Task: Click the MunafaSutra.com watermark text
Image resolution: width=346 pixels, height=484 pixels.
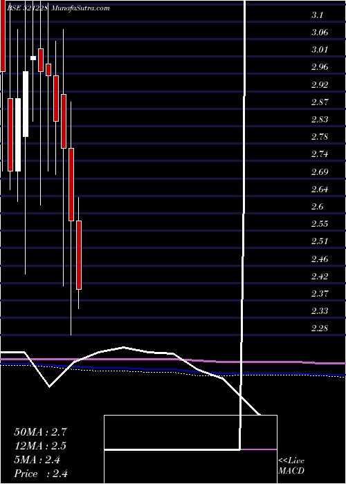Action: click(x=81, y=8)
